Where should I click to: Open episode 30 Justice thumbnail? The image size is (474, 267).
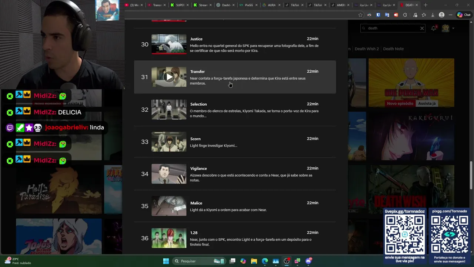click(169, 44)
